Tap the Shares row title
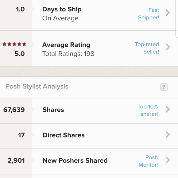This screenshot has width=178, height=178. [x=53, y=110]
